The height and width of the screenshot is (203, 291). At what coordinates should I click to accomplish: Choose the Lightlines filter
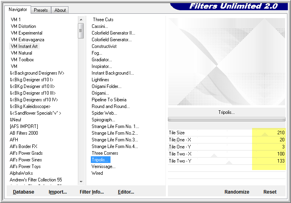coord(100,80)
